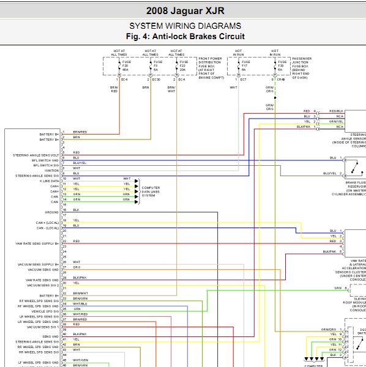Click "RF WHEEL SPD SENS SIG" label
366x367 pixels.
point(39,301)
